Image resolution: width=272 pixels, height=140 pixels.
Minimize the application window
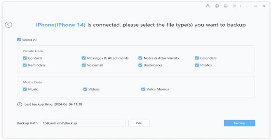[246, 6]
